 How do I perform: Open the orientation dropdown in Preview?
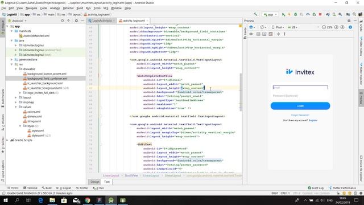(263, 27)
